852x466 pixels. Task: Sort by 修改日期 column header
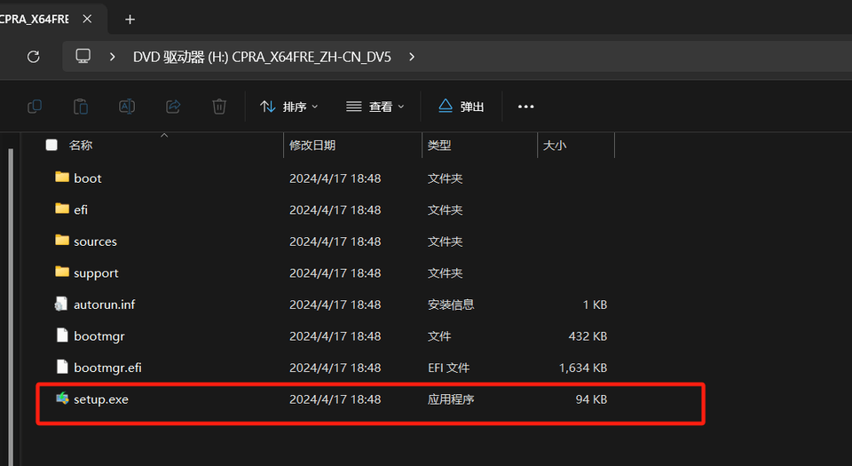coord(312,145)
